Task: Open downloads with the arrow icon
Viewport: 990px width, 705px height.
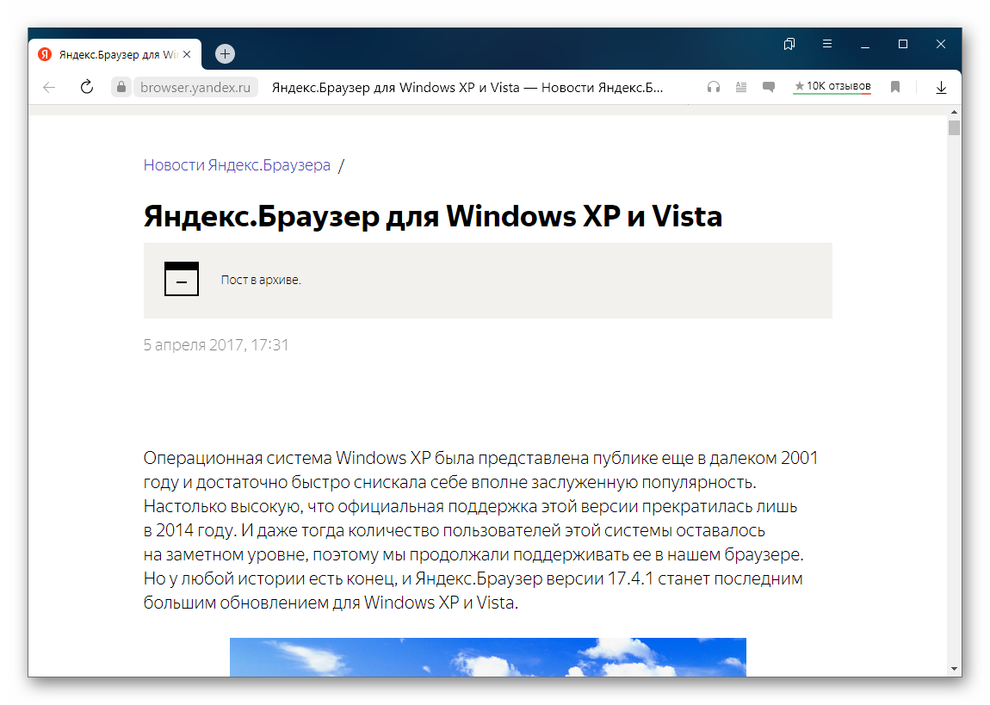Action: pos(941,87)
